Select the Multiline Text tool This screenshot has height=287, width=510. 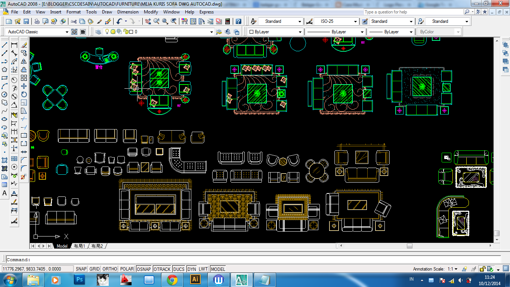4,193
